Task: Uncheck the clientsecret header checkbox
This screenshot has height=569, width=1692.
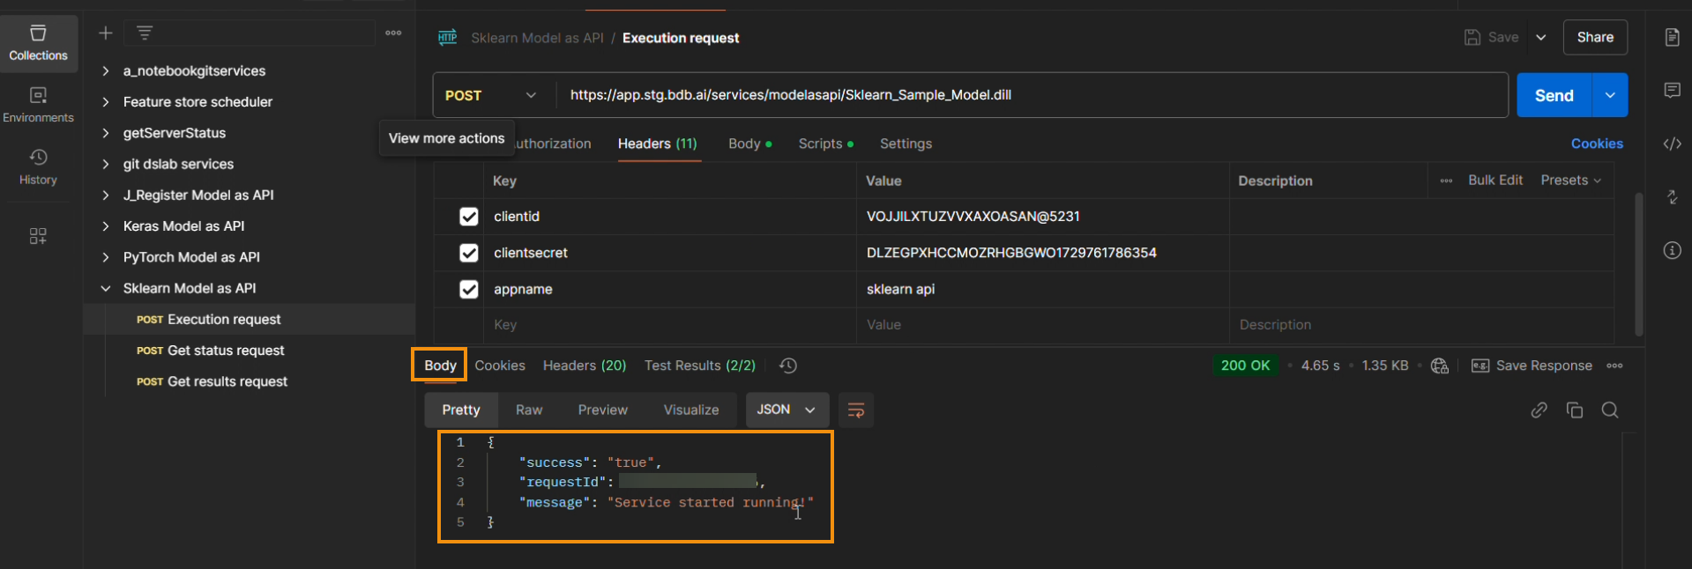Action: coord(469,254)
